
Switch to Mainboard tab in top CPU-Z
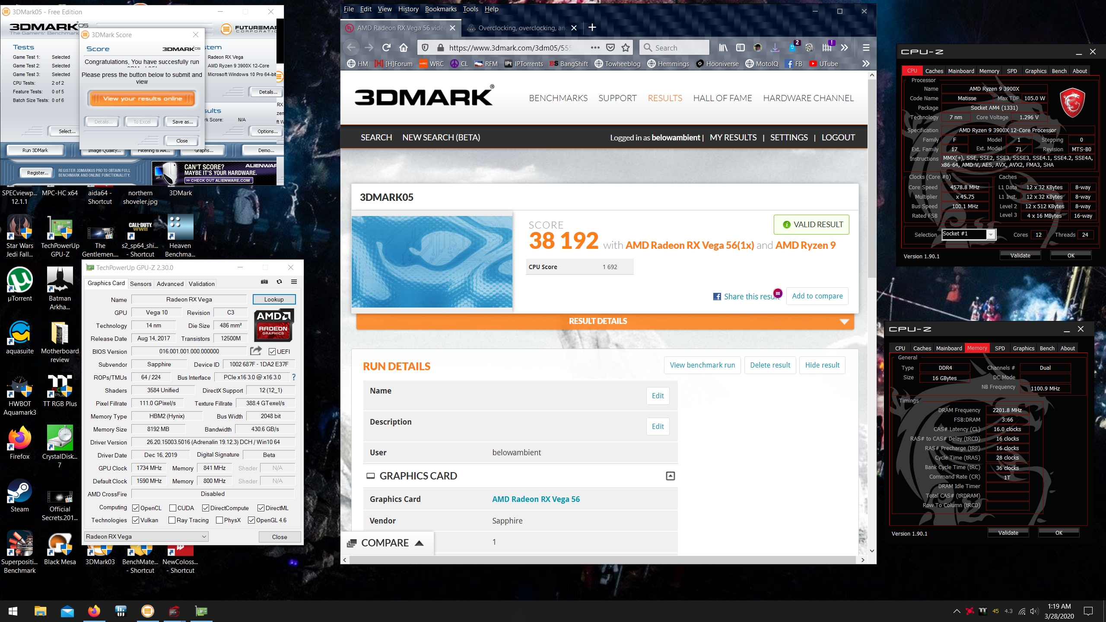click(x=961, y=71)
